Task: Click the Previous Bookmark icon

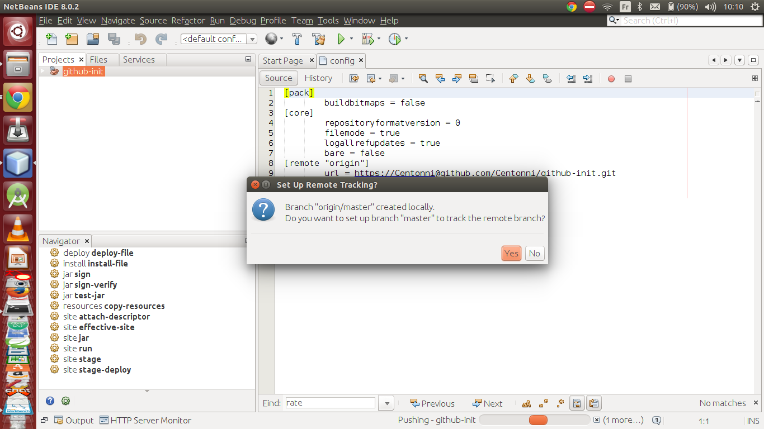Action: tap(513, 79)
